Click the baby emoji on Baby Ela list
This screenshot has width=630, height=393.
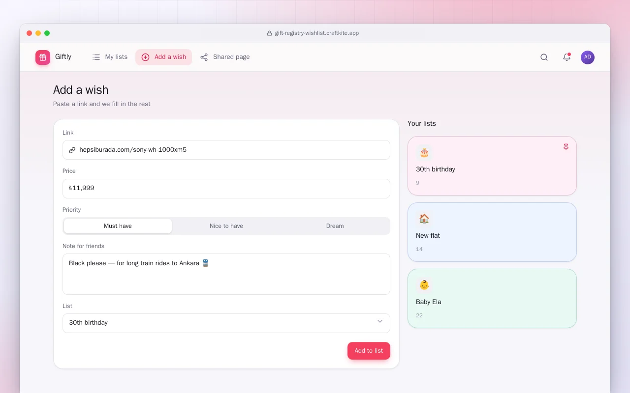(x=424, y=285)
